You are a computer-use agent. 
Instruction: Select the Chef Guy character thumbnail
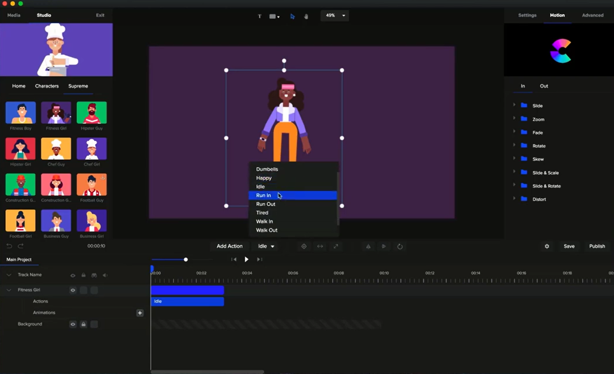(56, 148)
